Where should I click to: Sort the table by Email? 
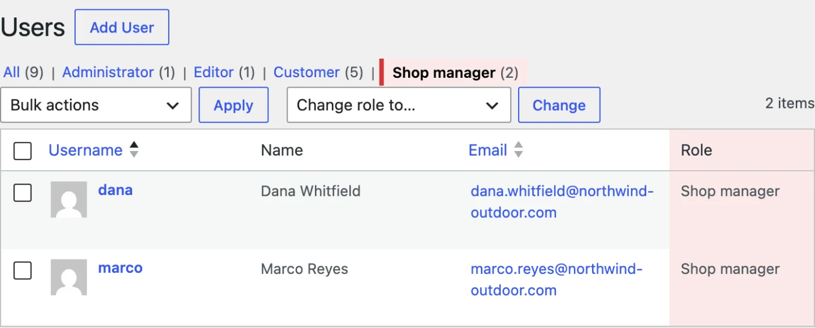(x=488, y=150)
